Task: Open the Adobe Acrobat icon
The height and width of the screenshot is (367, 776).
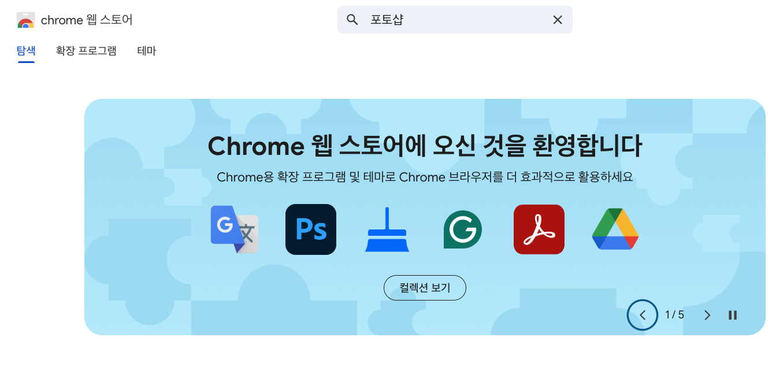Action: coord(539,229)
